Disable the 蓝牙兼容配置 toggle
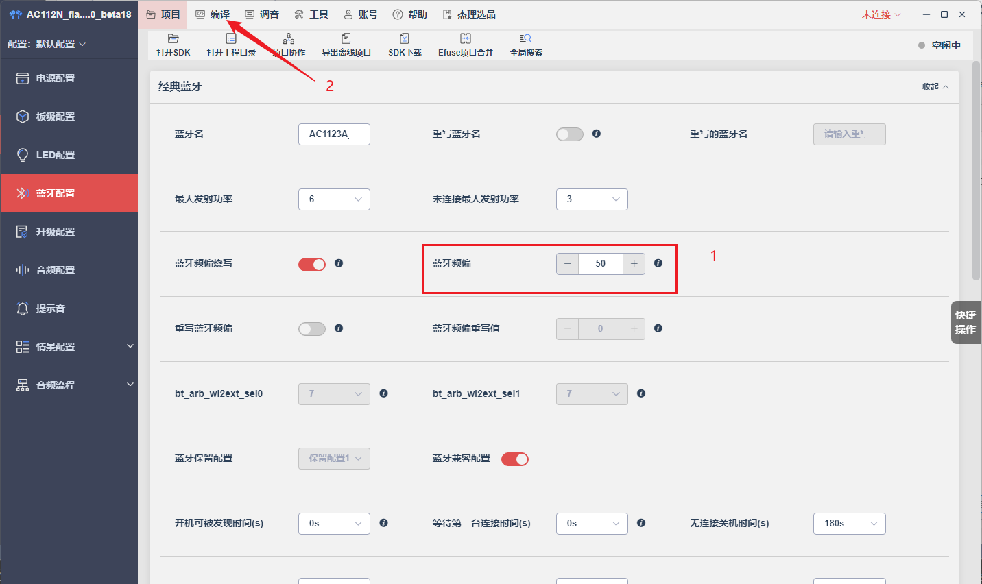Image resolution: width=982 pixels, height=584 pixels. coord(515,459)
